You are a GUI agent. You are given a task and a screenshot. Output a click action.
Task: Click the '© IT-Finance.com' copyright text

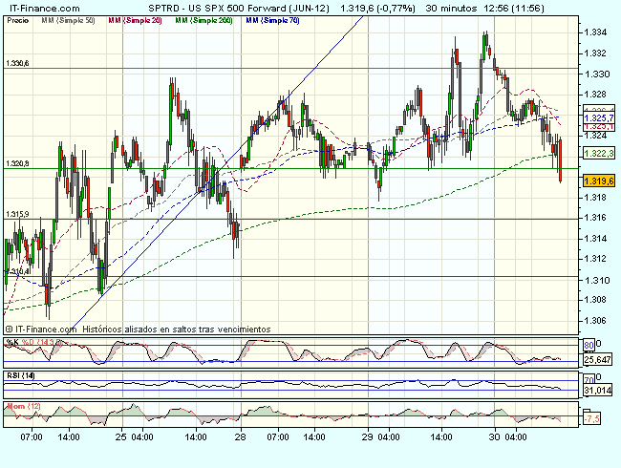click(x=40, y=329)
